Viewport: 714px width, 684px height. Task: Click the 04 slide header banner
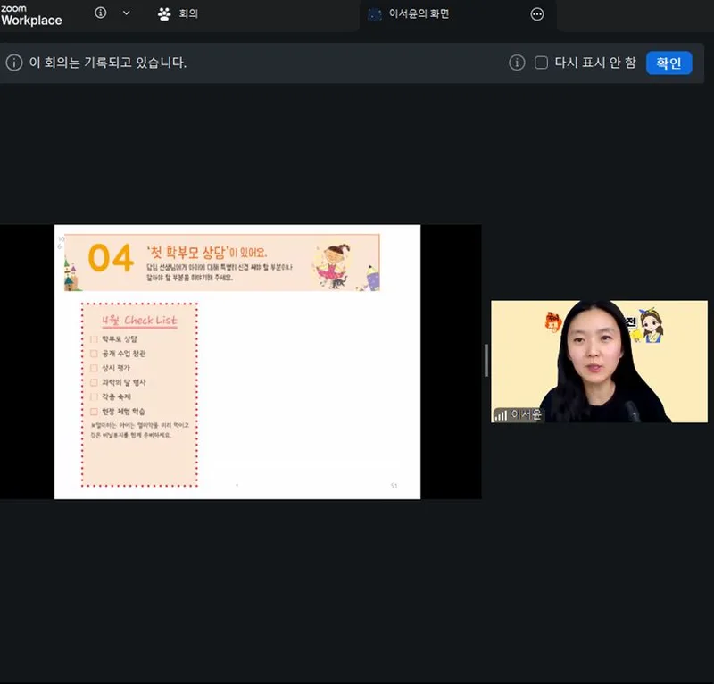pyautogui.click(x=221, y=263)
